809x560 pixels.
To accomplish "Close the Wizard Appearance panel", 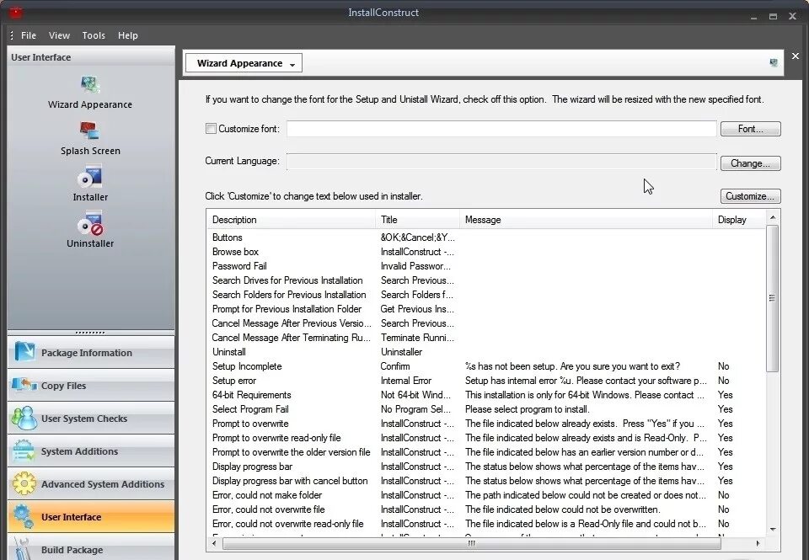I will click(795, 56).
